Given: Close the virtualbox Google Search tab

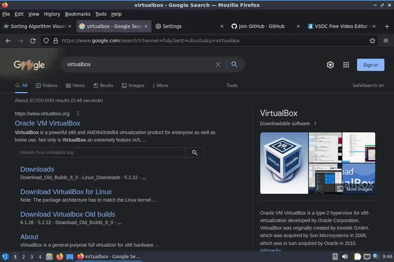Looking at the screenshot, I should click(146, 26).
